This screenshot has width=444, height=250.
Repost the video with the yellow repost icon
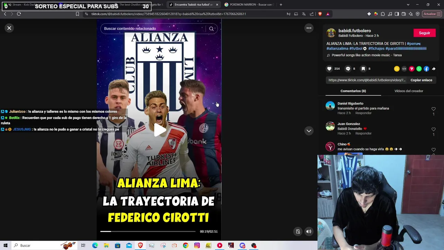(x=397, y=69)
